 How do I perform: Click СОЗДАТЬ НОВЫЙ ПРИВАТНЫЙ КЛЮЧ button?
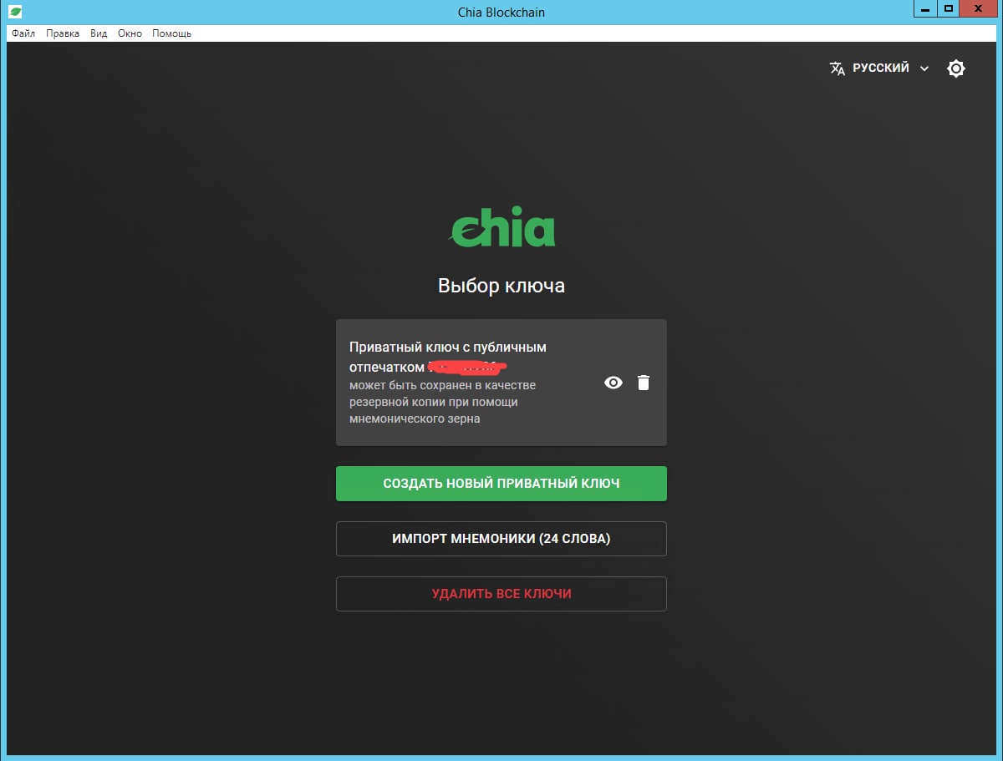pos(501,484)
